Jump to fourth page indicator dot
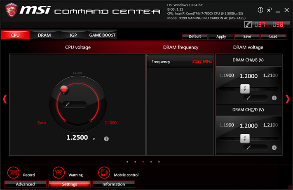Screen dimensions: 293x190 coord(151,162)
